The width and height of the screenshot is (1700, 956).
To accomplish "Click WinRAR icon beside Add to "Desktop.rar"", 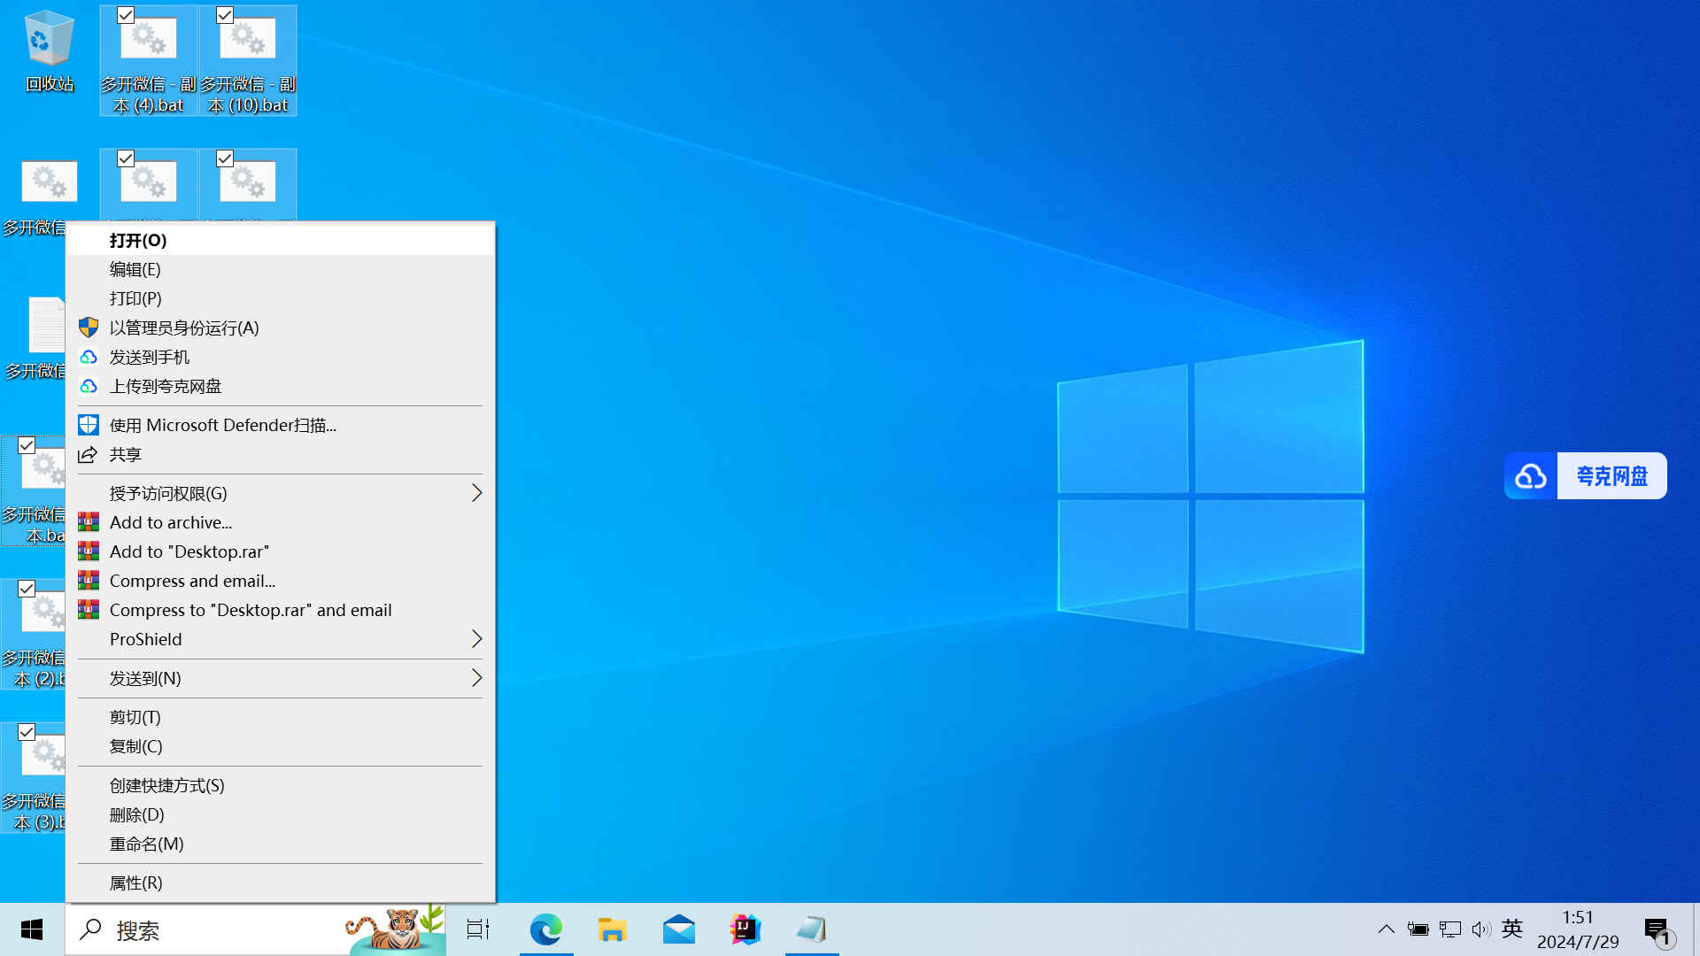I will (x=89, y=551).
